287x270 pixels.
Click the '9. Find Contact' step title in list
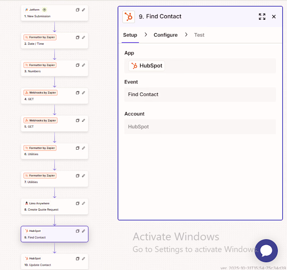(35, 237)
